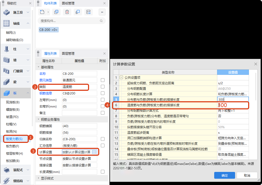Viewport: 262px width, 185px height.
Task: Click the dialog's vertical scrollbar
Action: click(x=256, y=87)
